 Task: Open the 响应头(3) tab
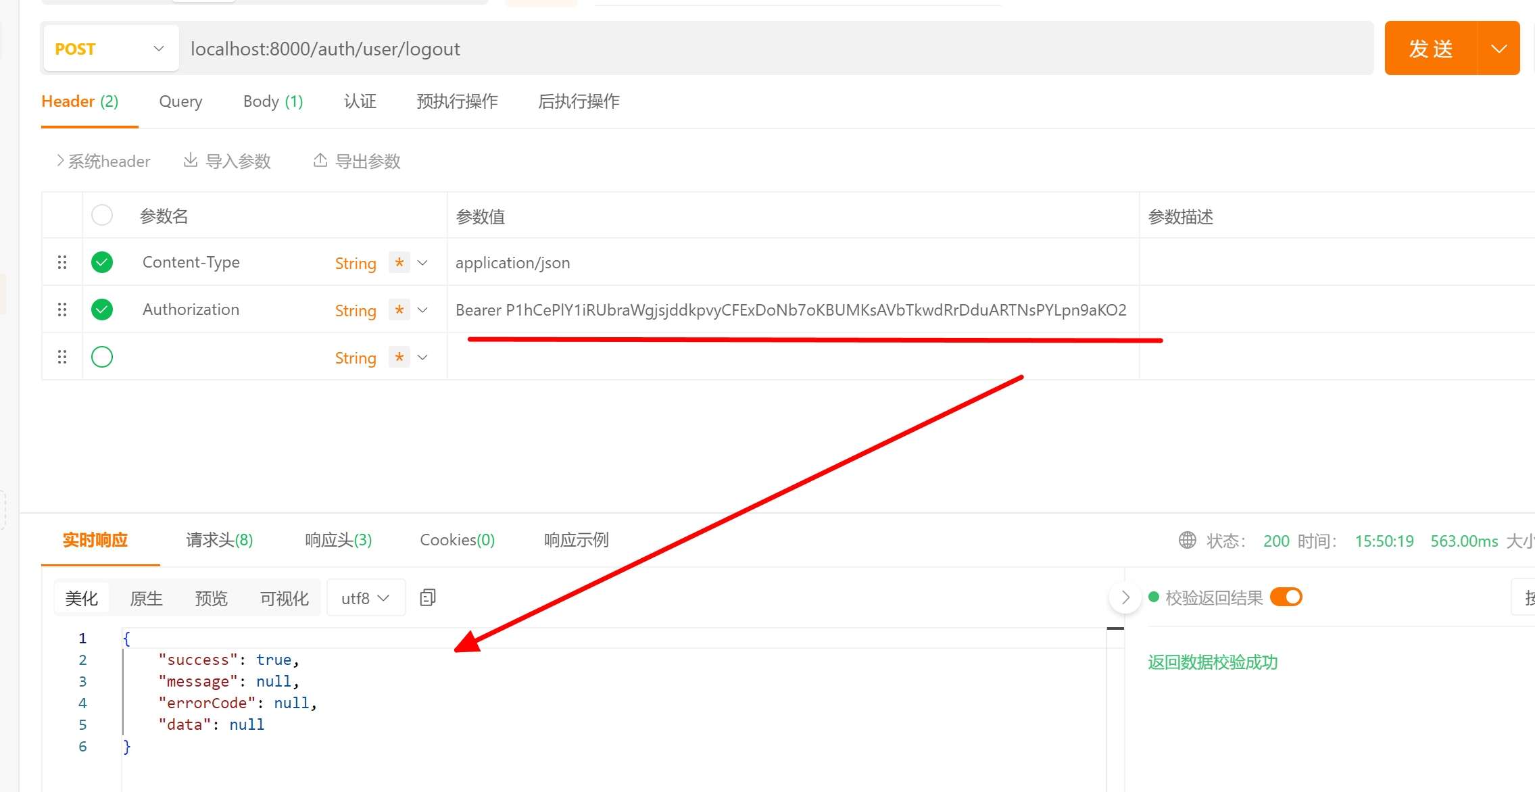(x=338, y=540)
